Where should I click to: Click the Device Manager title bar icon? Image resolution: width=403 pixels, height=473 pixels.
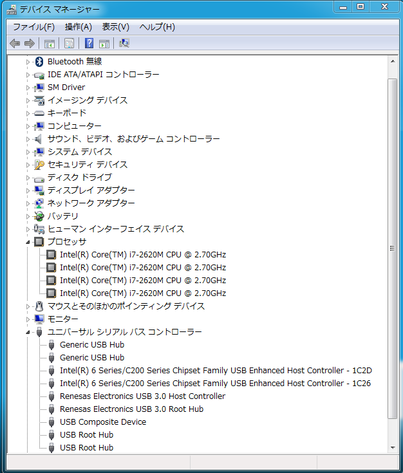[x=12, y=10]
